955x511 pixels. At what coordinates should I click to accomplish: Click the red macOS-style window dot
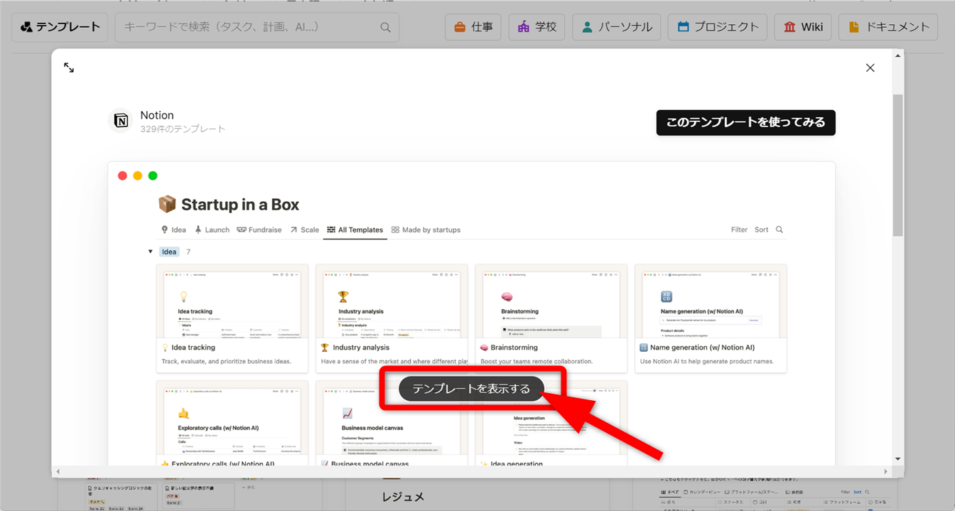122,176
